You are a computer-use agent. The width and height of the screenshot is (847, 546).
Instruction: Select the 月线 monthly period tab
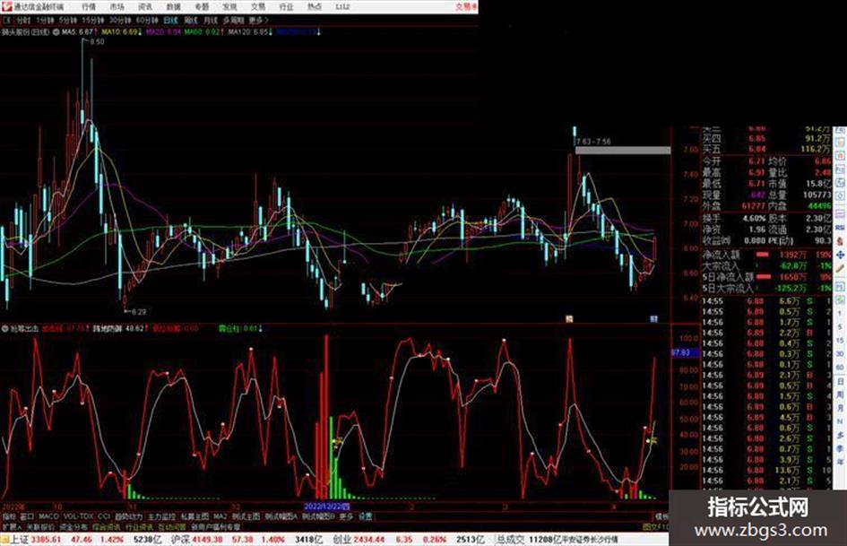(210, 21)
